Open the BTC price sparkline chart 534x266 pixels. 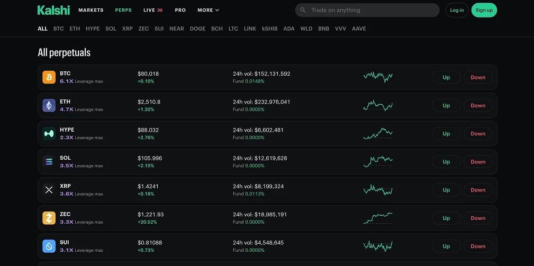[378, 77]
